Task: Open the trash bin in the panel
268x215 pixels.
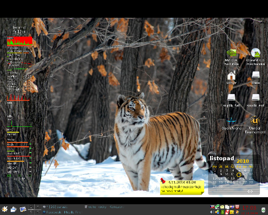Action: [263, 210]
